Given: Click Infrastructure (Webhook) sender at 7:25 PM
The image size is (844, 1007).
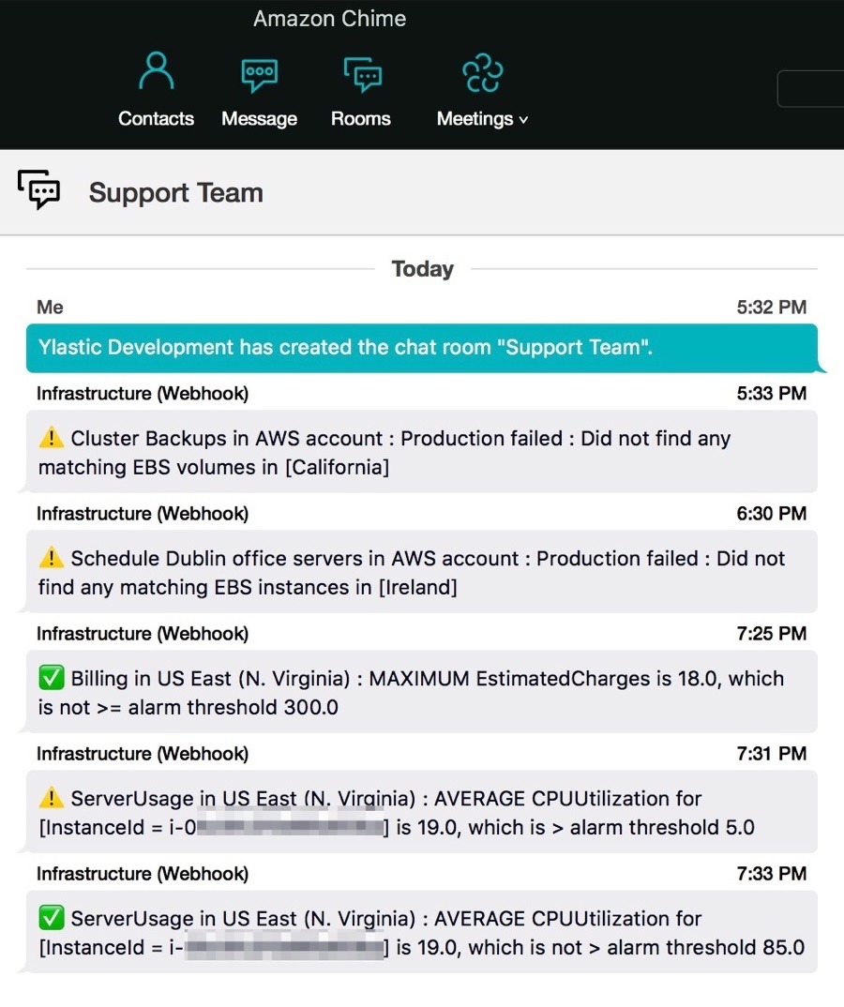Looking at the screenshot, I should 143,633.
